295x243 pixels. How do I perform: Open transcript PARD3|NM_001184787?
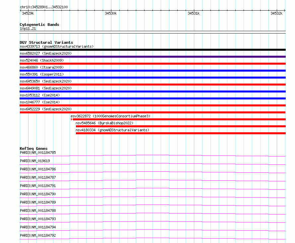click(38, 177)
